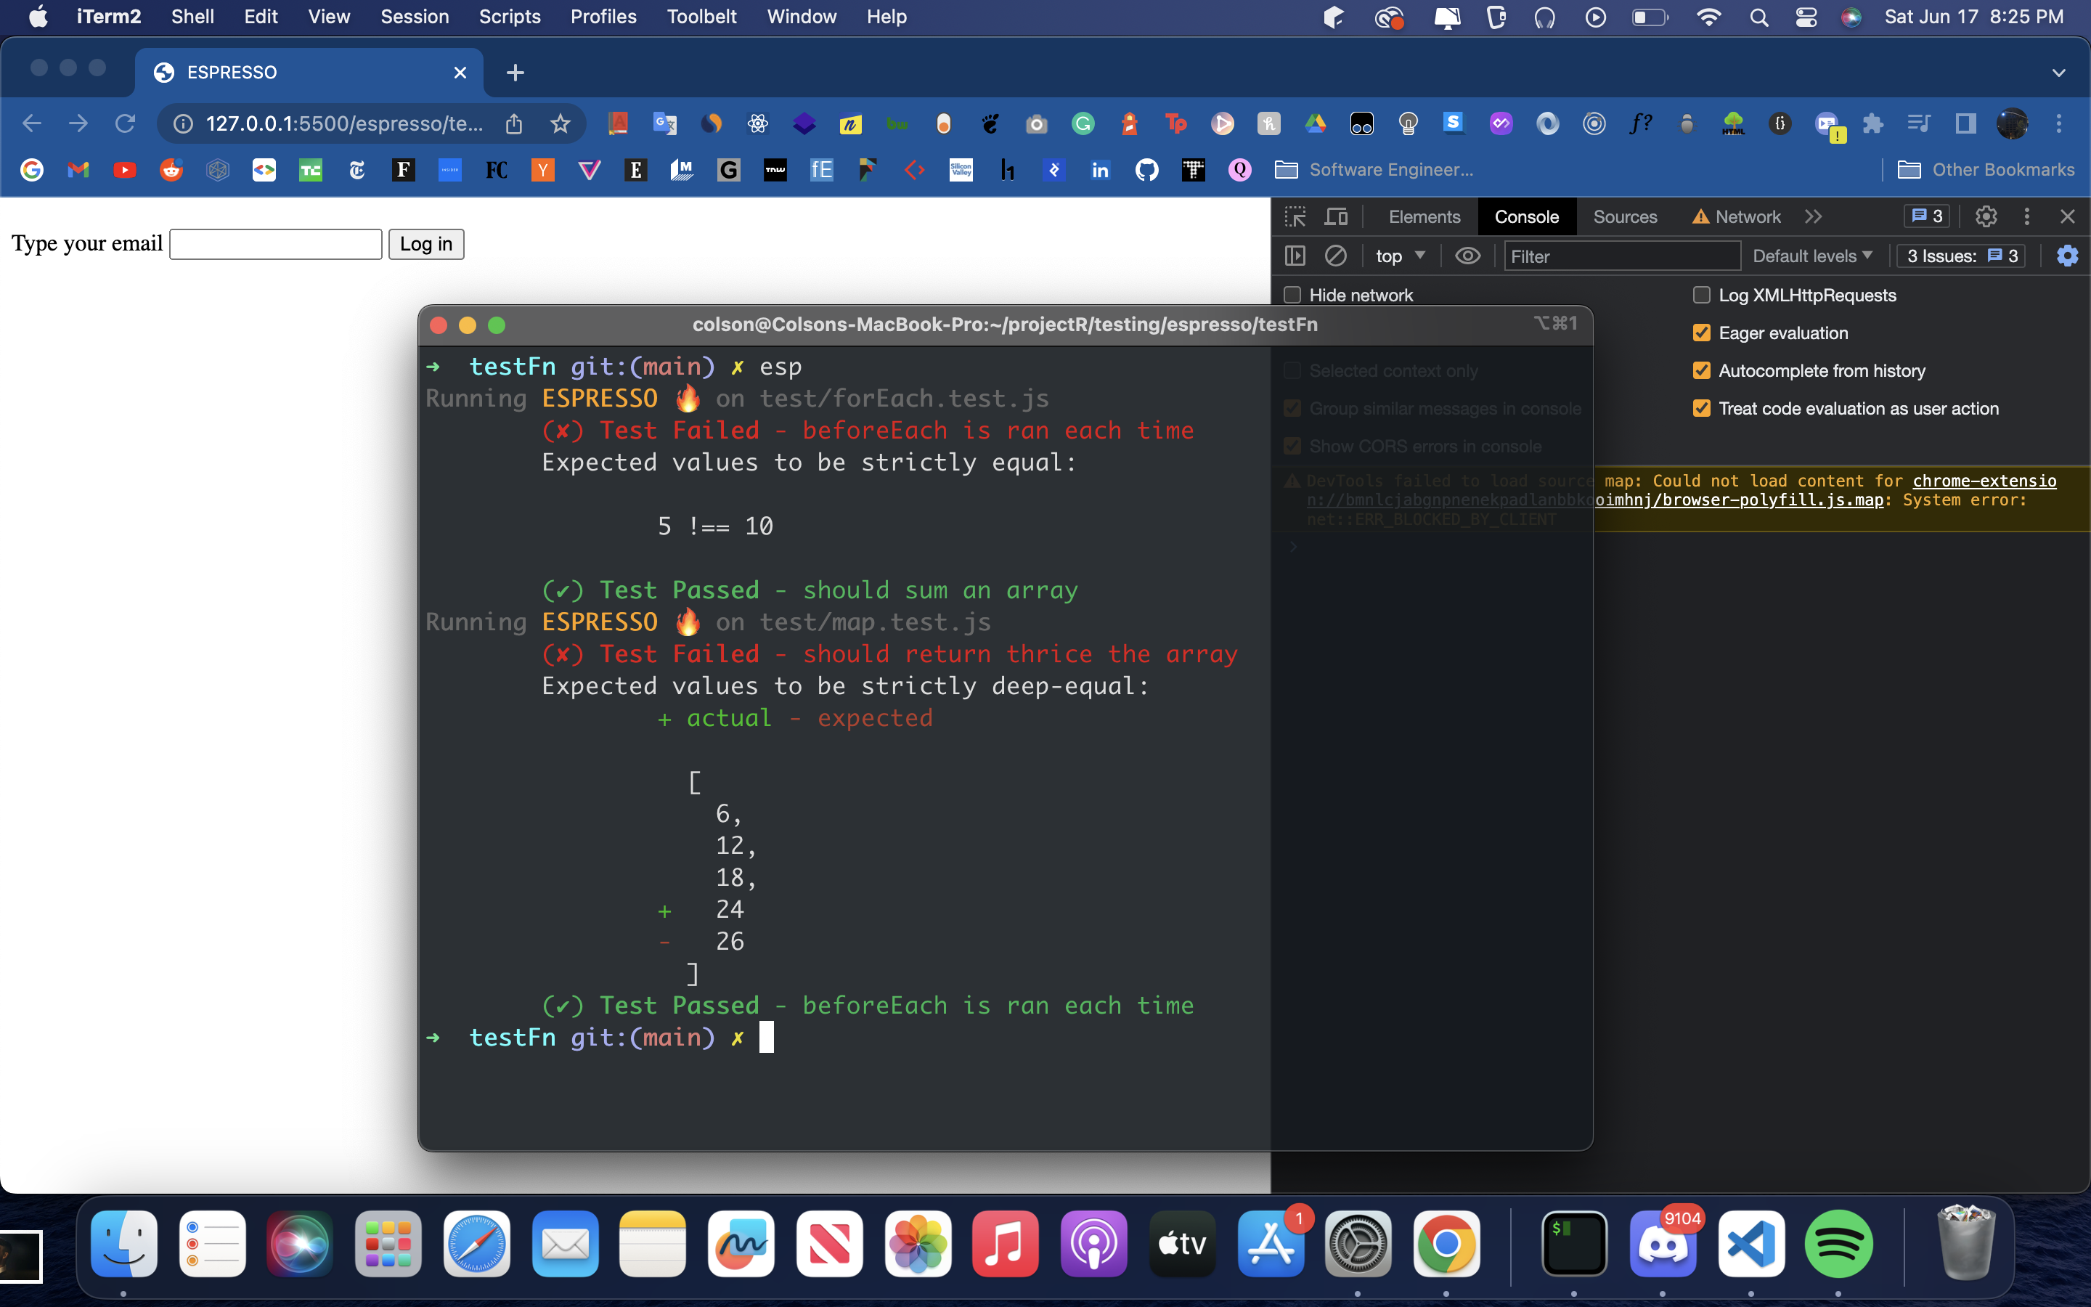Toggle Chrome side panel icon
Viewport: 2091px width, 1307px height.
pyautogui.click(x=1965, y=123)
